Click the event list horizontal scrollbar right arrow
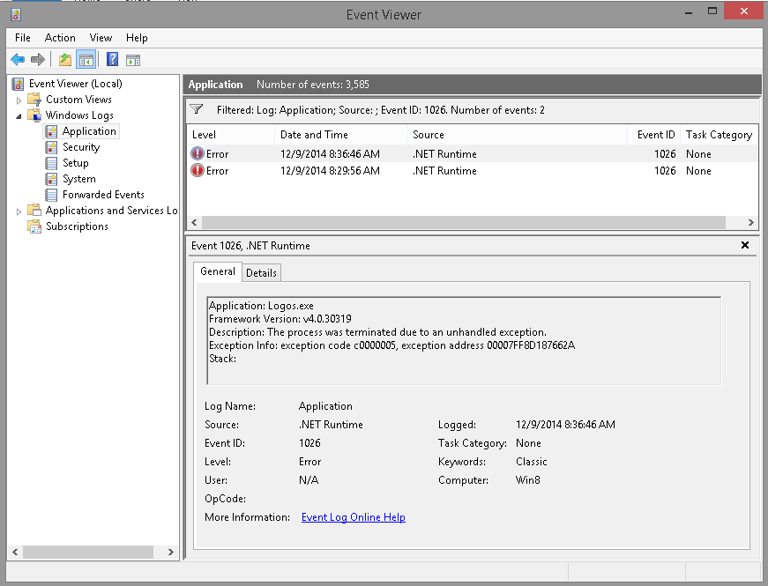768x586 pixels. click(x=751, y=223)
